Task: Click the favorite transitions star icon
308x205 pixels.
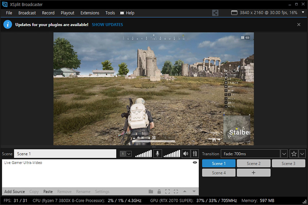Action: [x=294, y=154]
